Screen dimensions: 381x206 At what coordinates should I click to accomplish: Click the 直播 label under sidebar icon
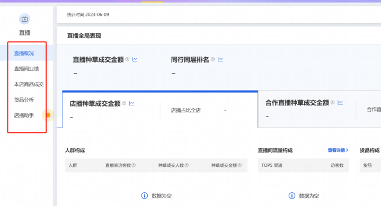tap(24, 32)
